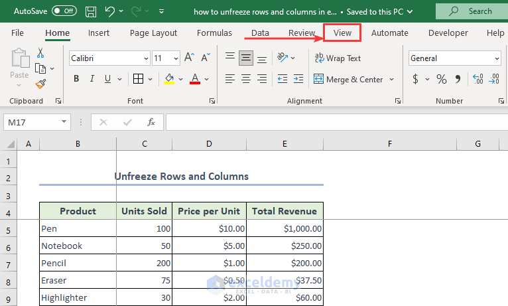Toggle Bold formatting
This screenshot has width=508, height=306.
(x=76, y=79)
